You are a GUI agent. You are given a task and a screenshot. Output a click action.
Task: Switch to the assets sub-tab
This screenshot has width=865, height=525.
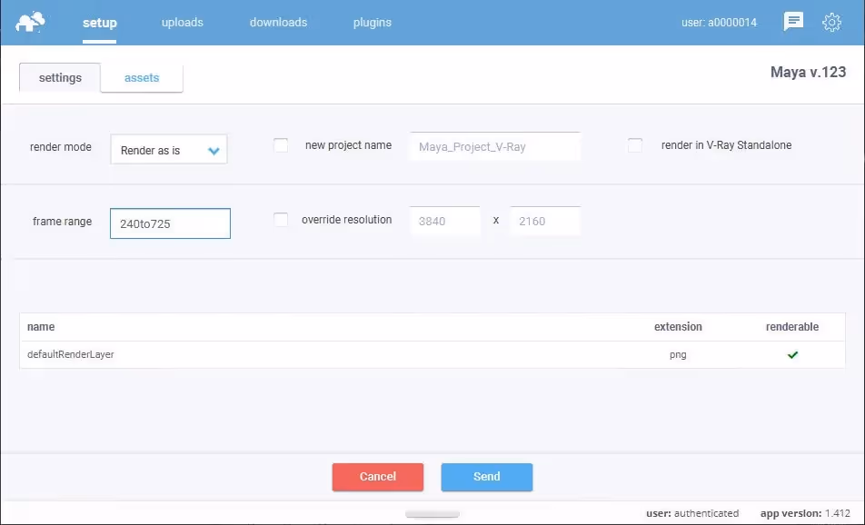coord(142,78)
